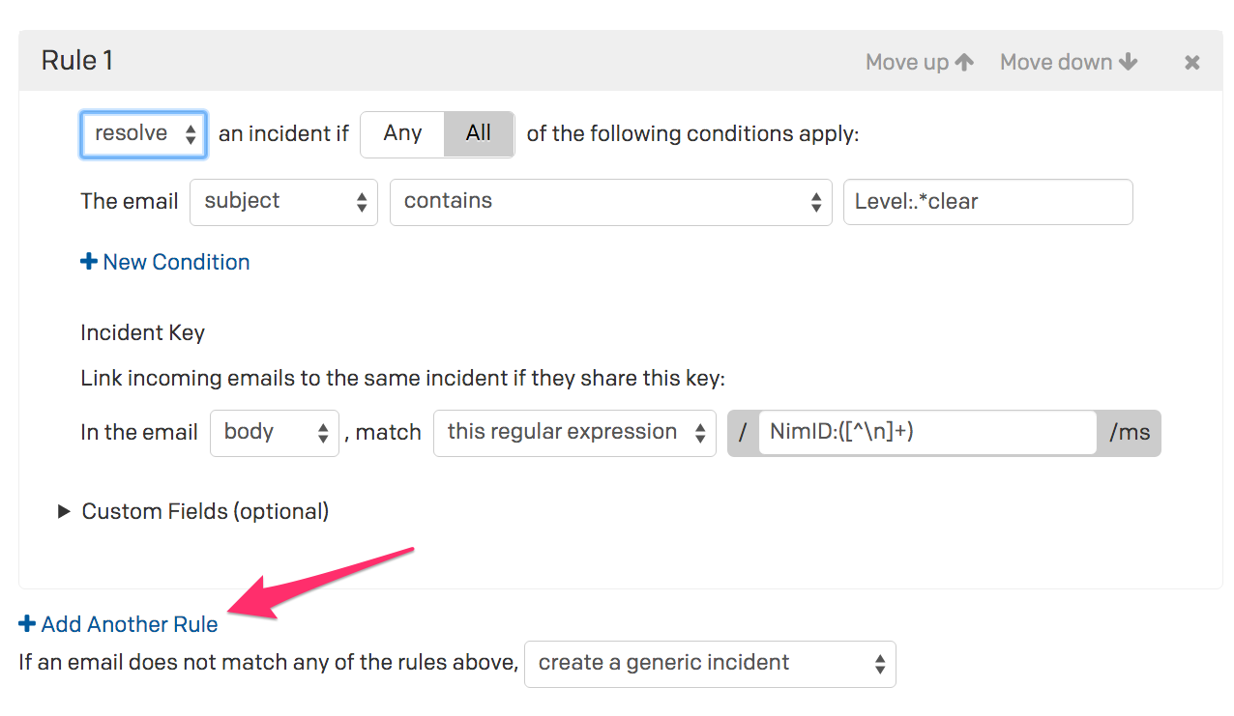Viewport: 1234px width, 716px height.
Task: Click the Add Another Rule link
Action: tap(130, 624)
